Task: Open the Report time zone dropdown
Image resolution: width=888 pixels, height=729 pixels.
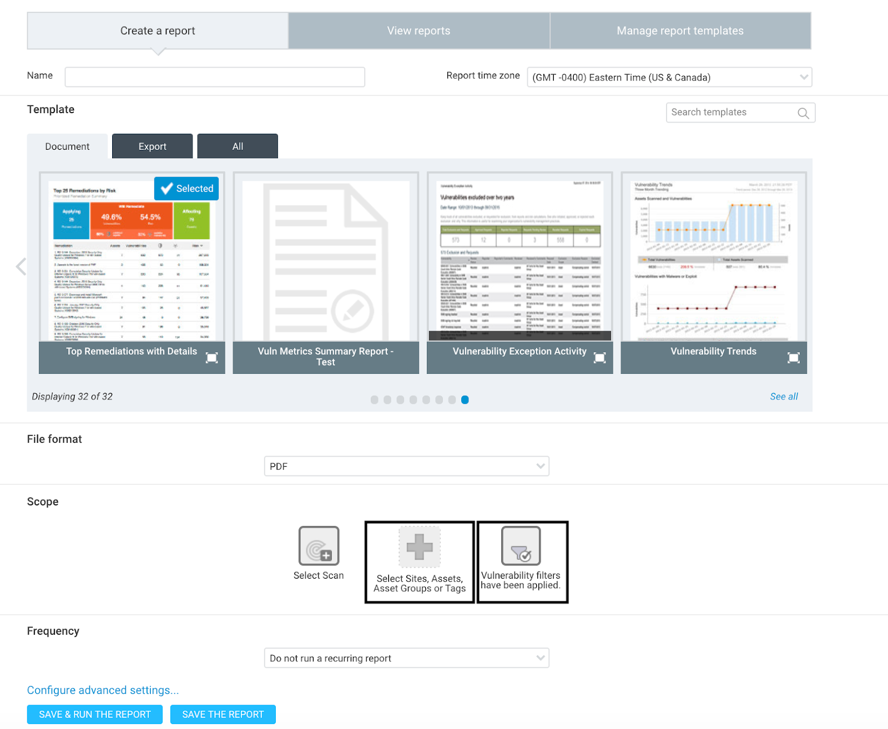Action: 669,78
